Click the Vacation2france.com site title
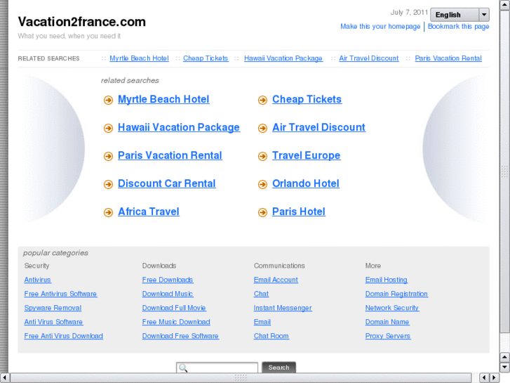 click(x=81, y=22)
